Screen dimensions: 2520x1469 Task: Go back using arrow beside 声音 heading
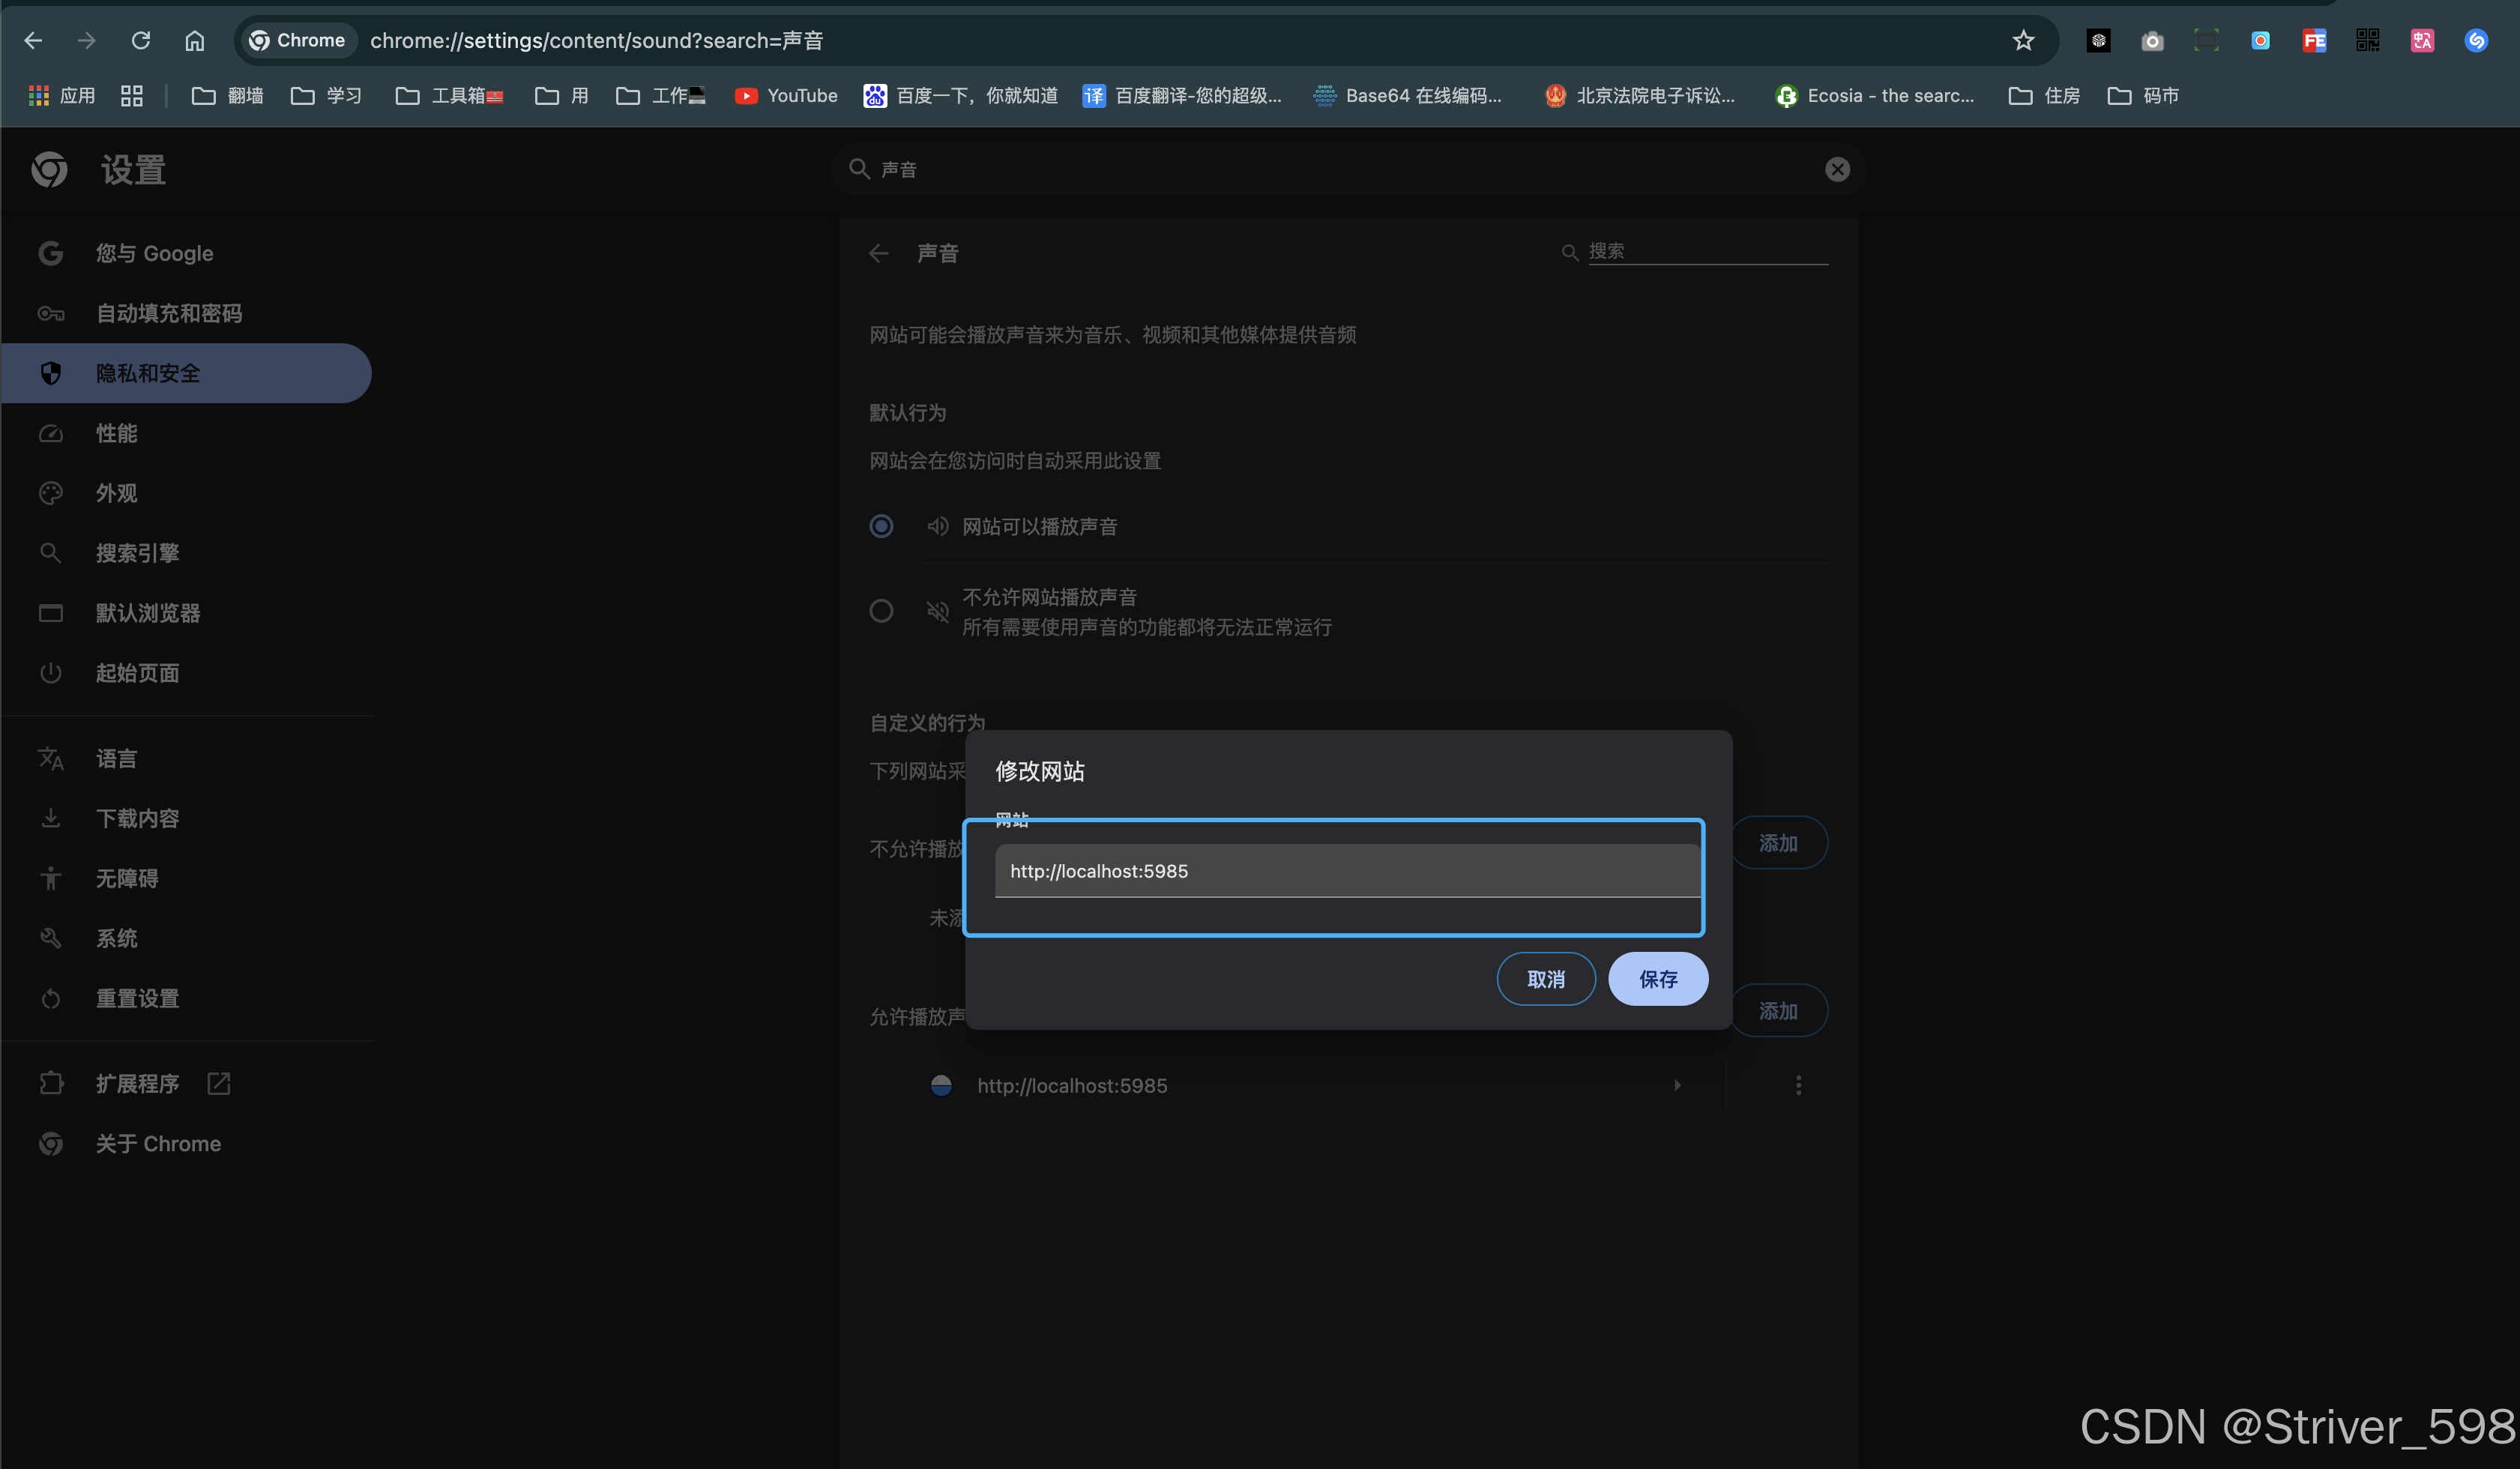click(879, 253)
